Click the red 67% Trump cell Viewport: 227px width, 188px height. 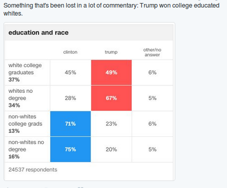tap(111, 98)
